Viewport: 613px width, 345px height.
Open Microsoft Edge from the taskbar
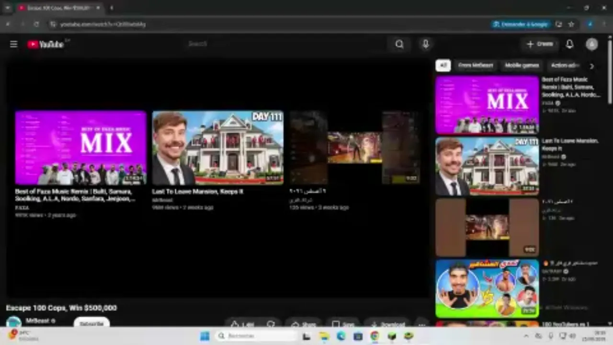[x=341, y=336]
